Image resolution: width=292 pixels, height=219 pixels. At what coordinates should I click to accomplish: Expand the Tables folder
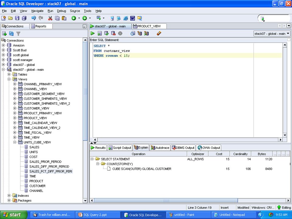(9, 74)
